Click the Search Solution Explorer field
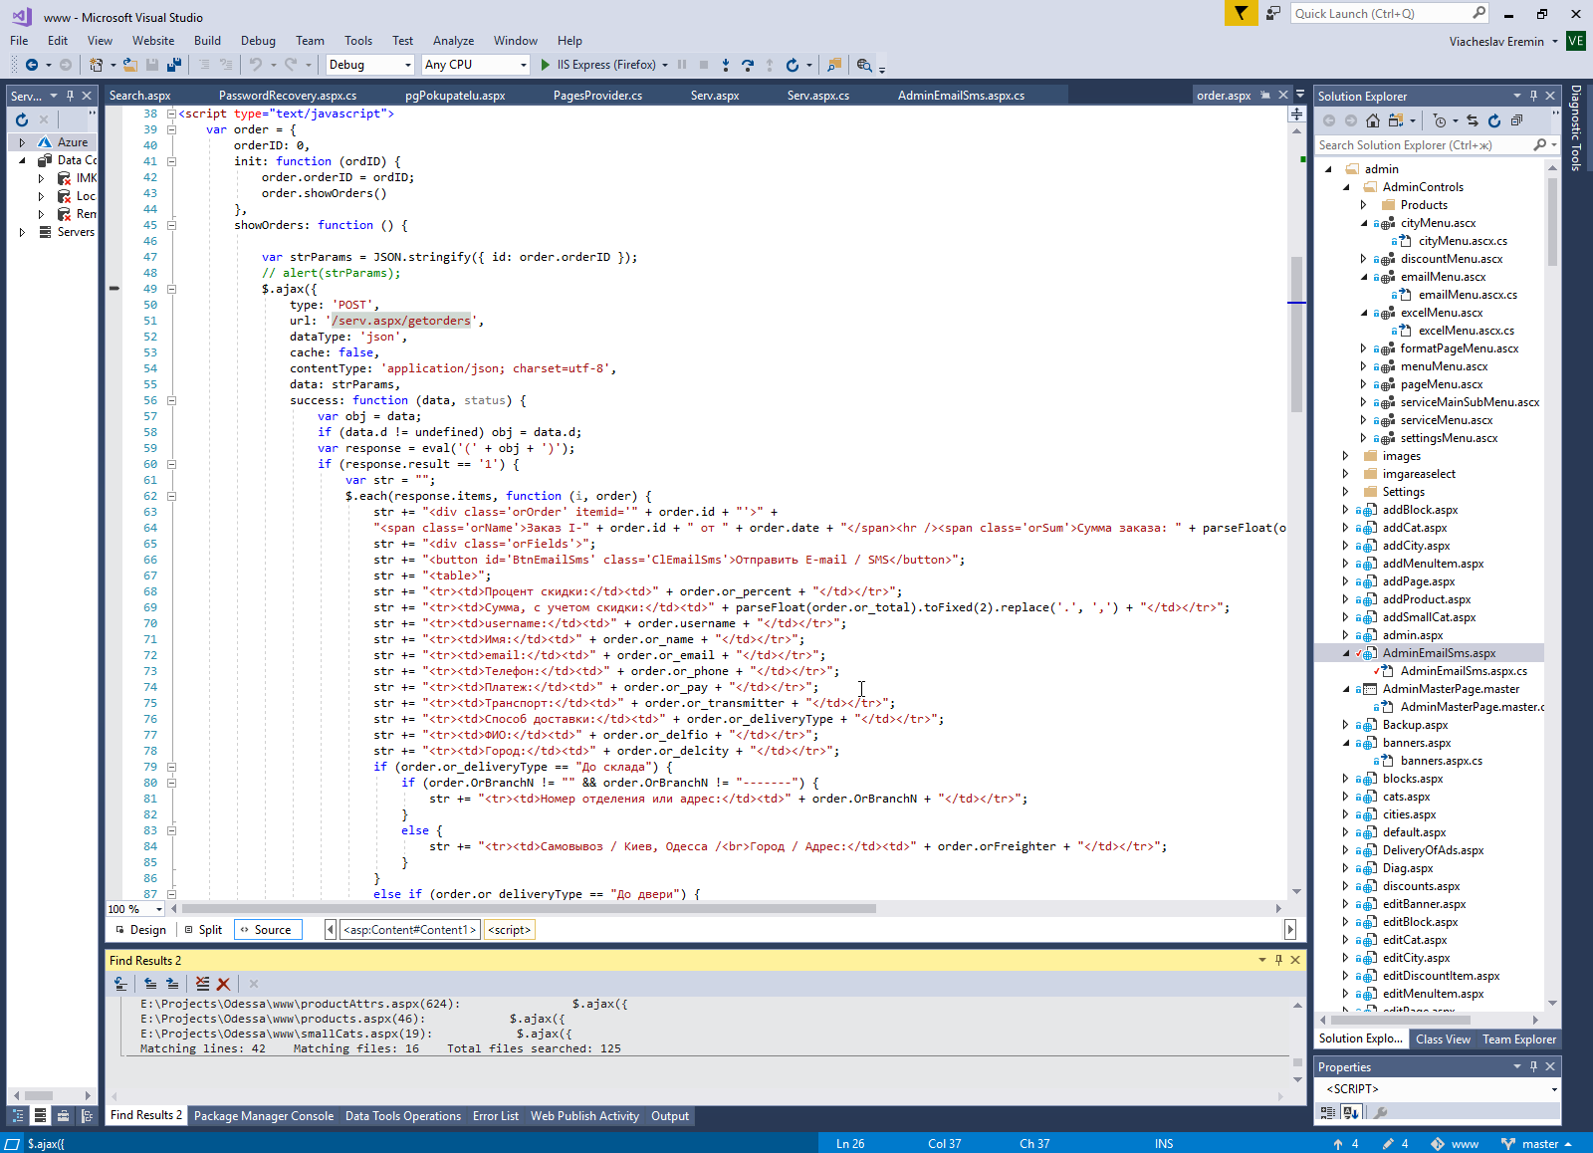Image resolution: width=1593 pixels, height=1153 pixels. coord(1422,145)
